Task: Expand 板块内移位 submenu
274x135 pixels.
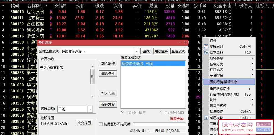Action: (x=252, y=105)
